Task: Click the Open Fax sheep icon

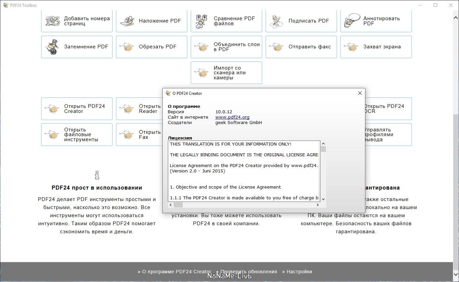Action: coord(127,135)
